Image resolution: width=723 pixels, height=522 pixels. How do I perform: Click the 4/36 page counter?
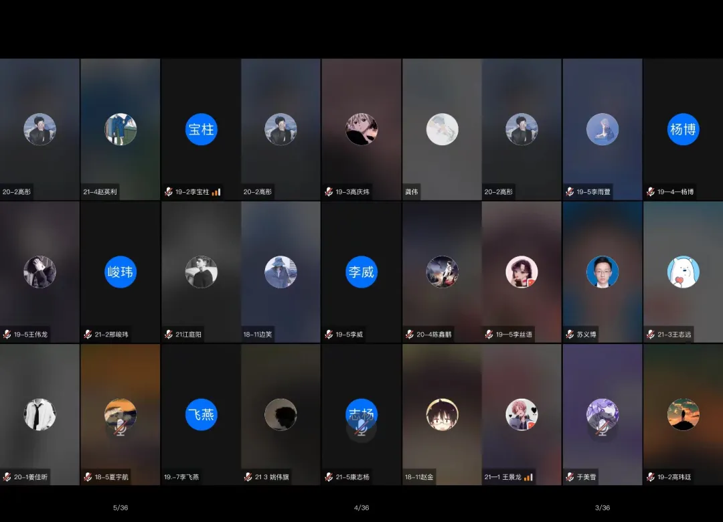click(361, 508)
